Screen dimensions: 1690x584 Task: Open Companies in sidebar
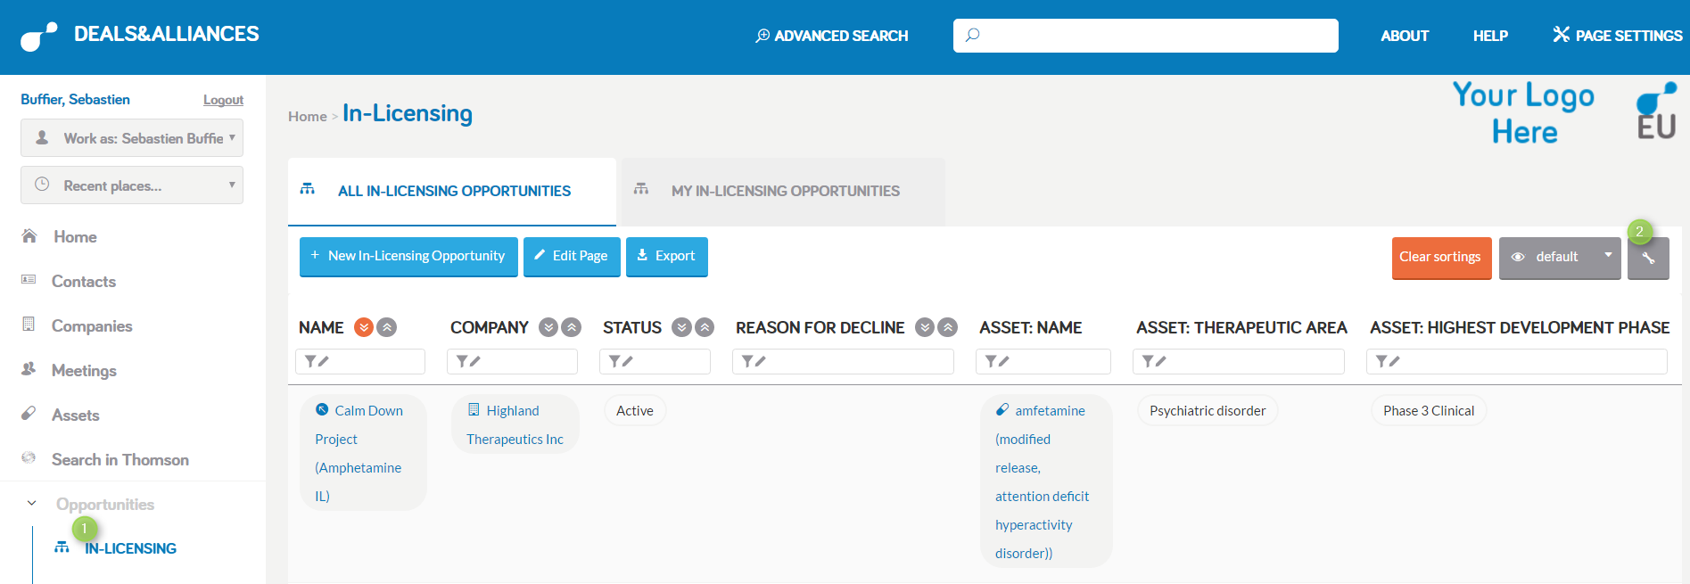(91, 325)
